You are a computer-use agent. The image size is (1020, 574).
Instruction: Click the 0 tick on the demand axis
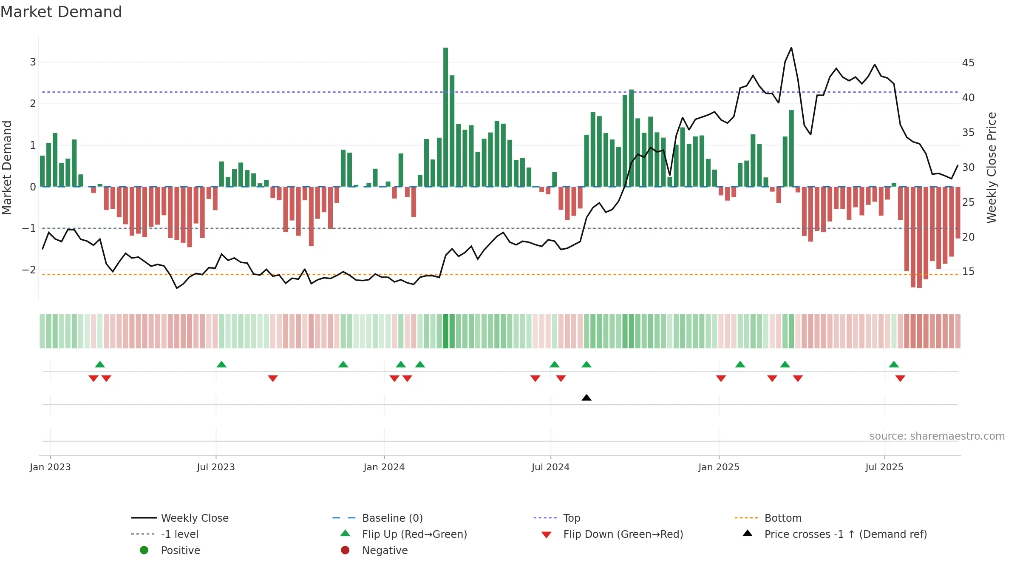[33, 187]
